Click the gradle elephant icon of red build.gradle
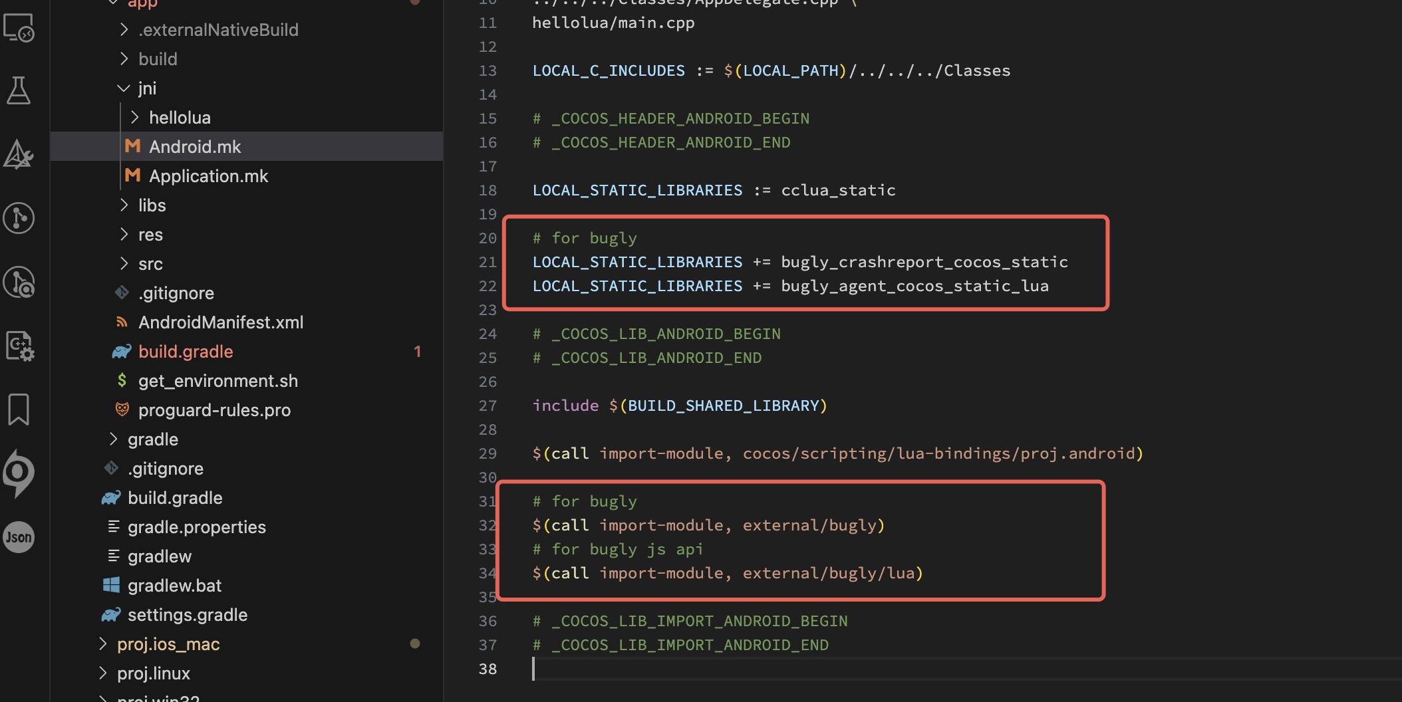The width and height of the screenshot is (1402, 702). pyautogui.click(x=122, y=351)
